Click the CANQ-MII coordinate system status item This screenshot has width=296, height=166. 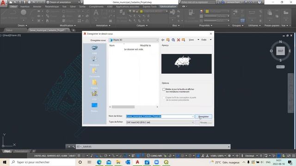pyautogui.click(x=154, y=156)
